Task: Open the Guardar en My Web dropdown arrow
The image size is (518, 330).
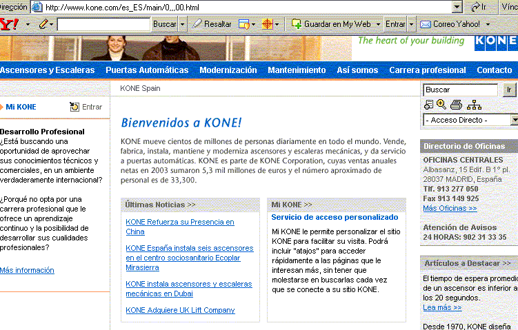Action: point(378,24)
